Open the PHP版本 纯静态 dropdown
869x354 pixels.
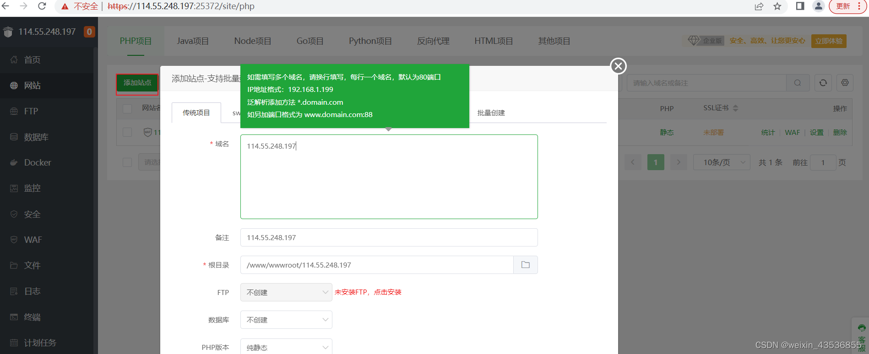click(x=286, y=347)
